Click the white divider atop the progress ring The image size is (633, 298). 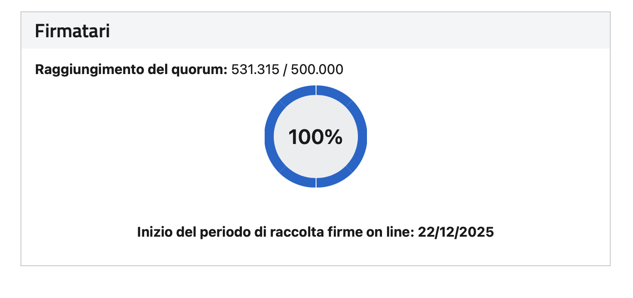click(316, 90)
